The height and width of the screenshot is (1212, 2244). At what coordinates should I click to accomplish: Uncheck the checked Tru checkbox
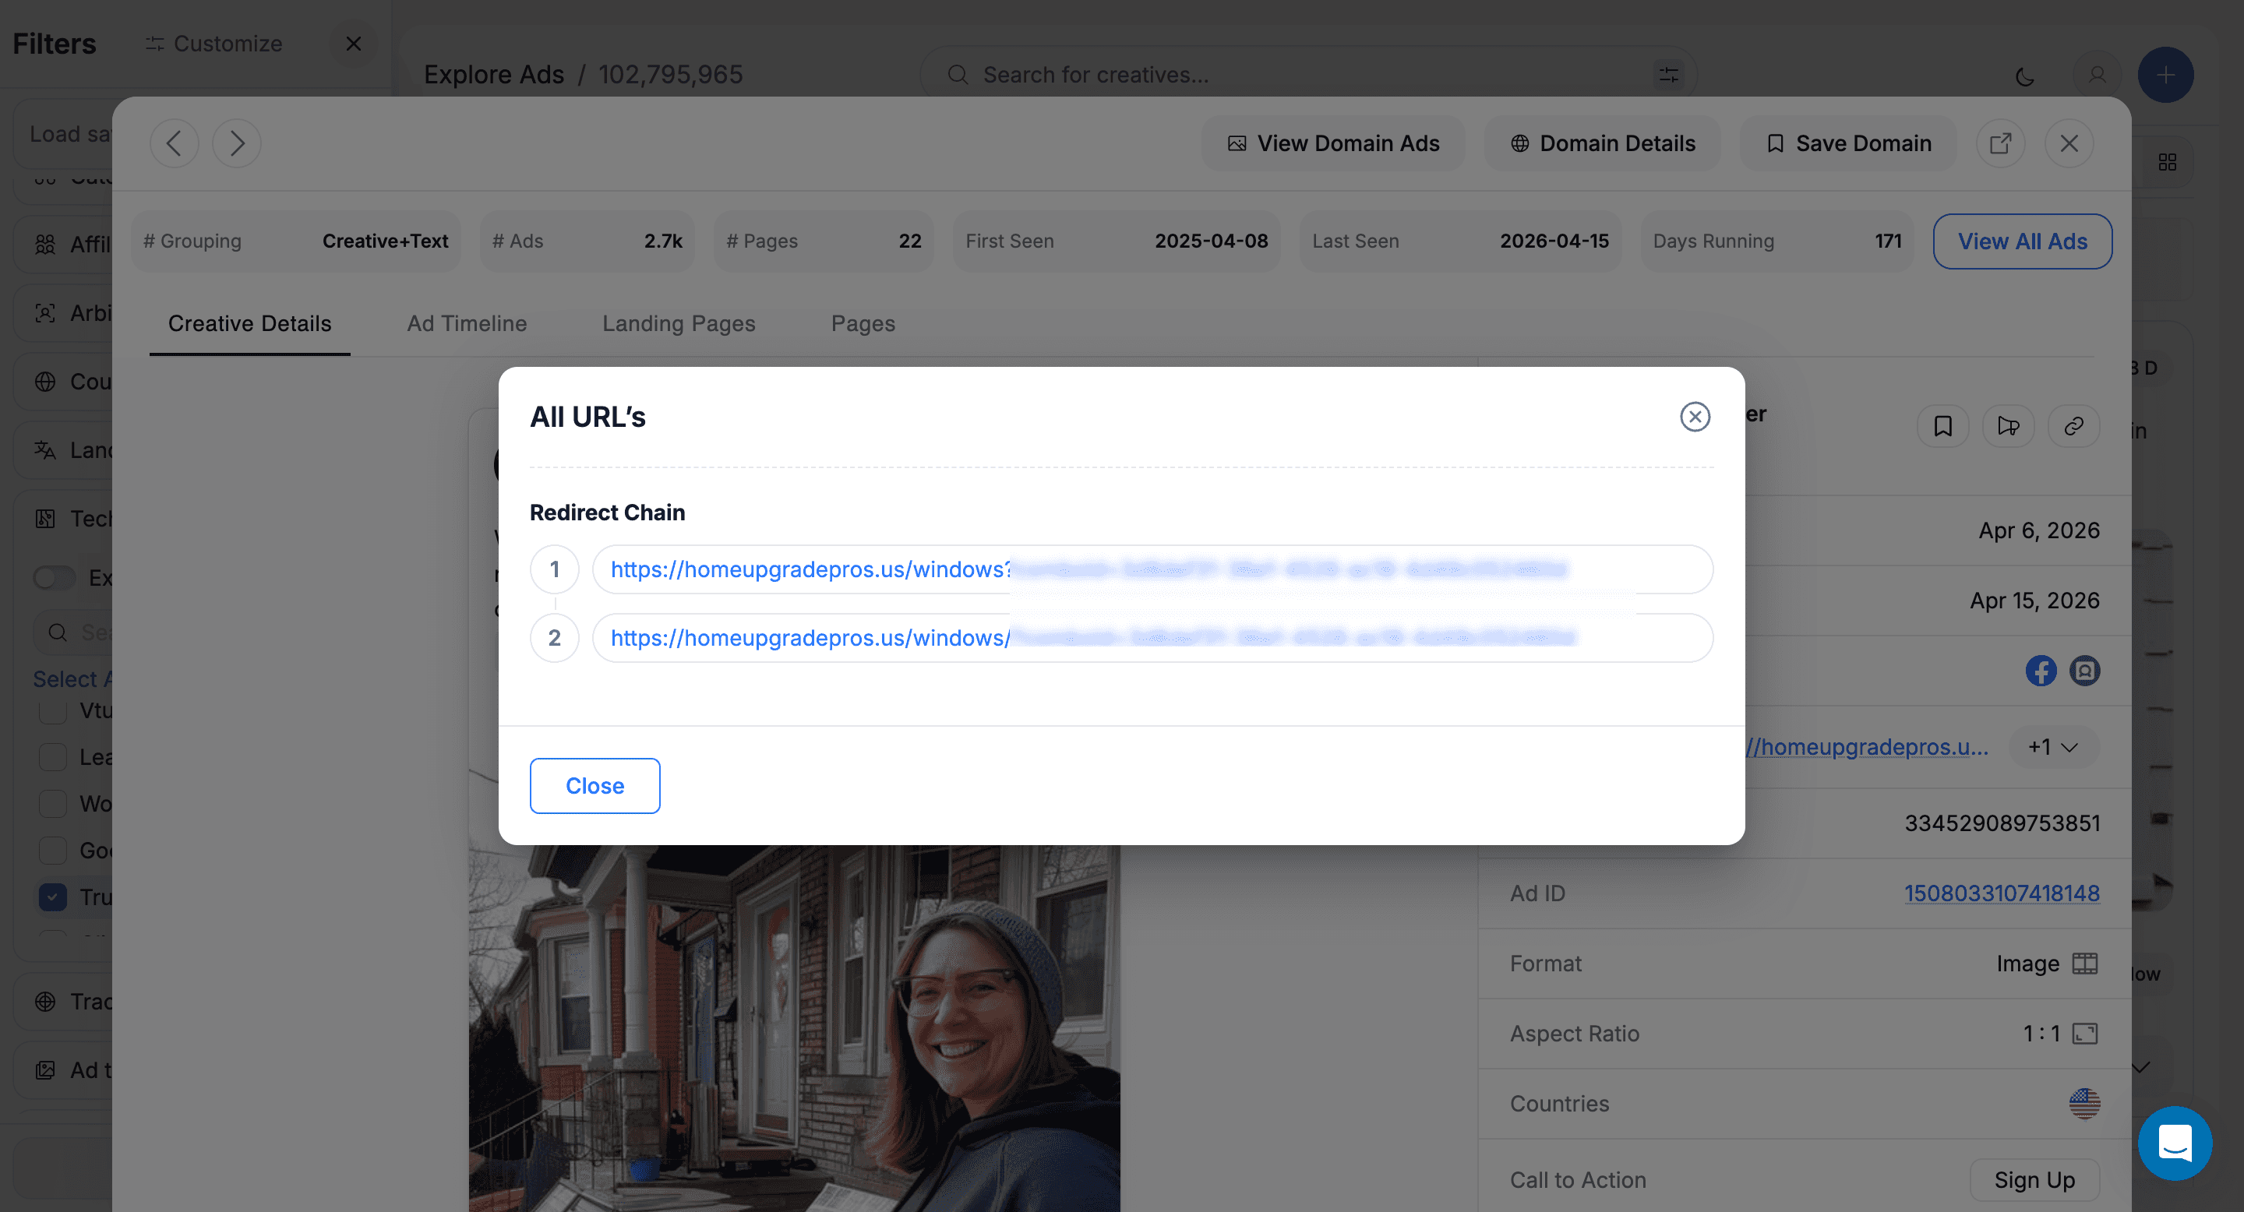click(x=52, y=897)
